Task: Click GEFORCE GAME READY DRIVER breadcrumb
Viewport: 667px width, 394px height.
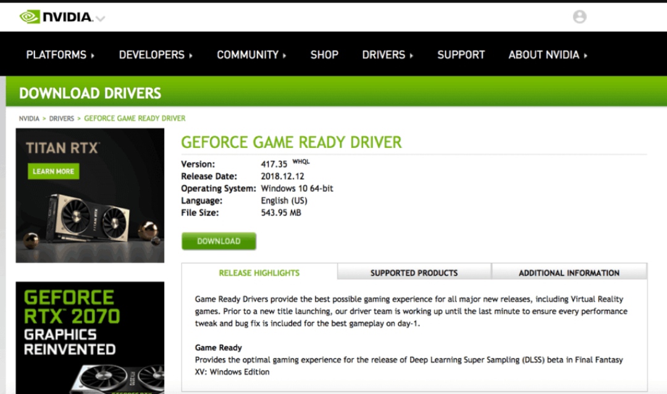Action: click(135, 118)
